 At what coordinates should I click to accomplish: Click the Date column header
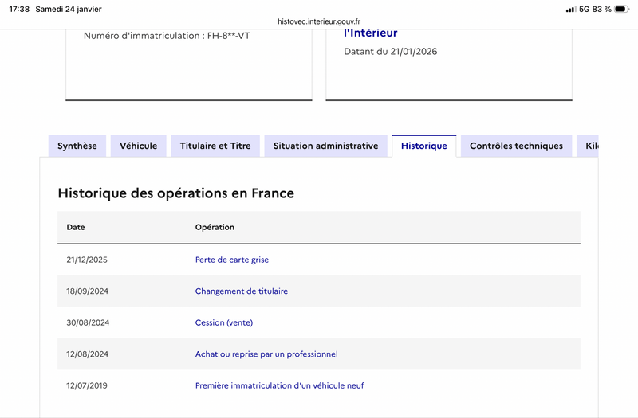(76, 227)
